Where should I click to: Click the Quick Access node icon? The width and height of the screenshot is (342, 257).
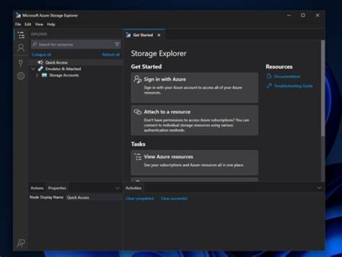40,62
